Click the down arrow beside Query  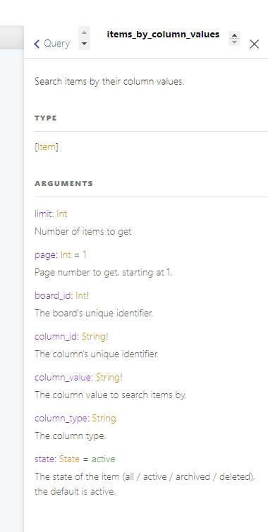(x=84, y=44)
